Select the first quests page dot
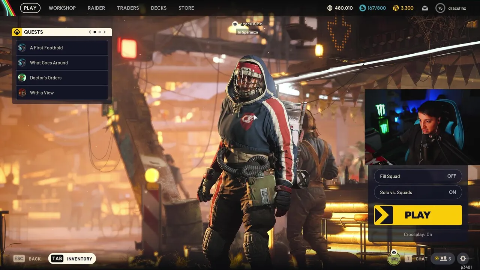Image resolution: width=480 pixels, height=270 pixels. pyautogui.click(x=95, y=32)
